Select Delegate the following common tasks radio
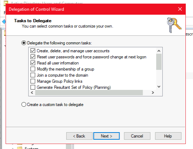Viewport: 193px width, 149px height. coord(24,43)
